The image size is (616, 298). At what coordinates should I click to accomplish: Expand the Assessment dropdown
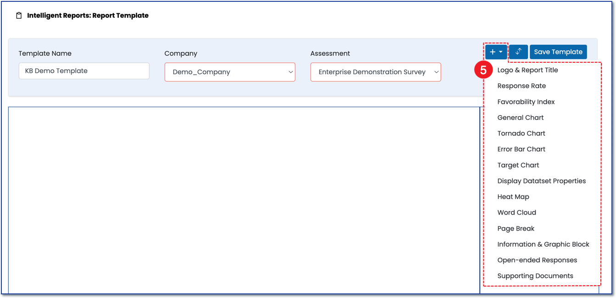[375, 72]
